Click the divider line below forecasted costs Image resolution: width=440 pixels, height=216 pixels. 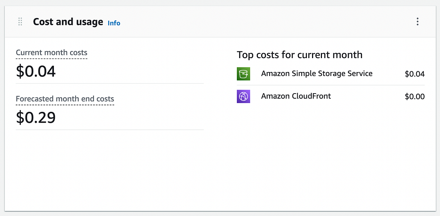click(110, 129)
